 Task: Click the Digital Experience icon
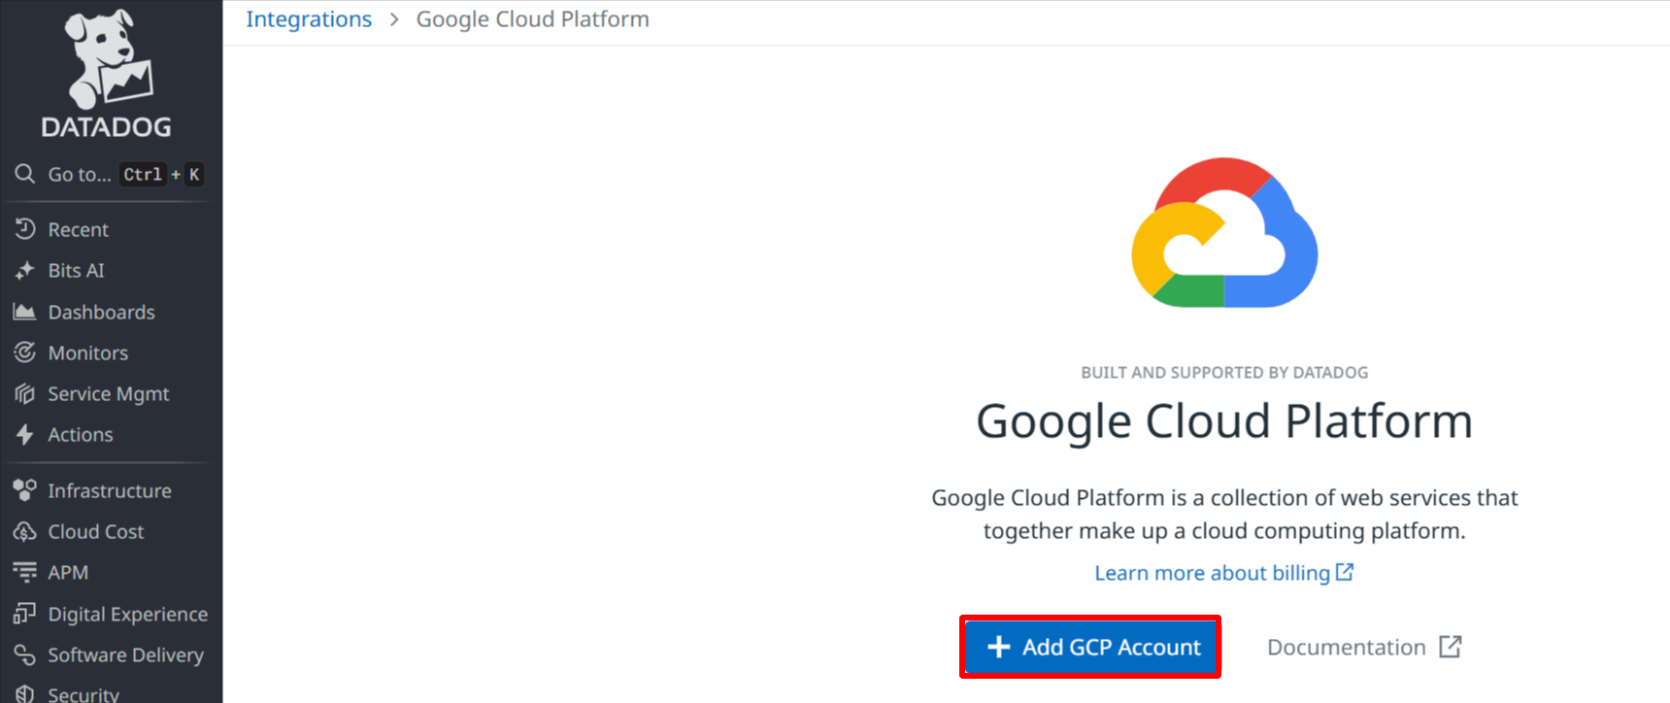[x=25, y=614]
